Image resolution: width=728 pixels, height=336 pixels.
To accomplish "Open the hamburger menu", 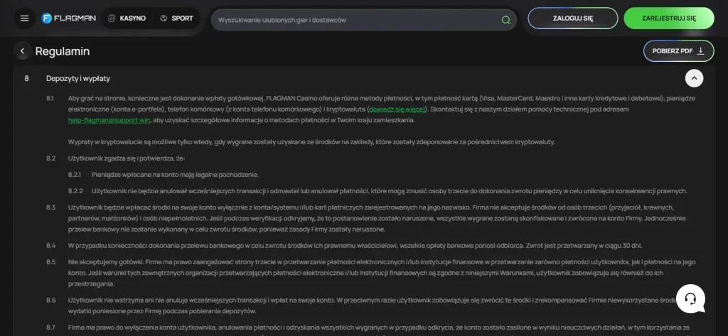I will (x=25, y=18).
